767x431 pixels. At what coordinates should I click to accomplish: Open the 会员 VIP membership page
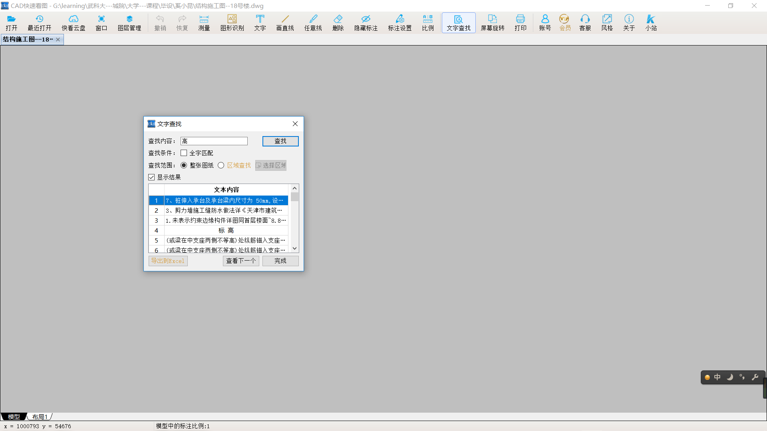pos(565,23)
